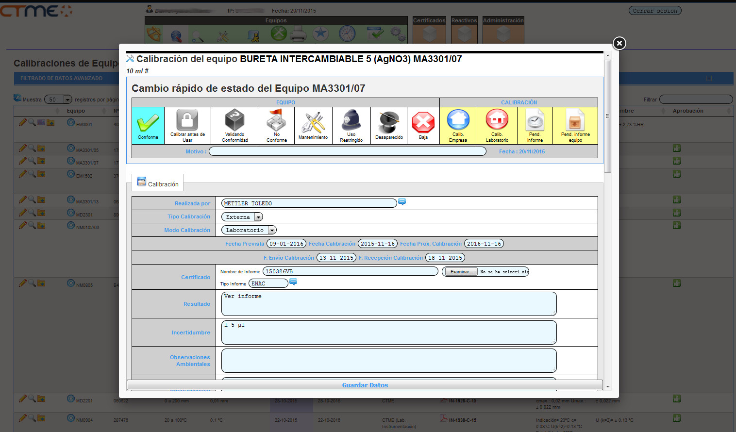This screenshot has width=736, height=432.
Task: Close the calibration dialog
Action: point(619,43)
